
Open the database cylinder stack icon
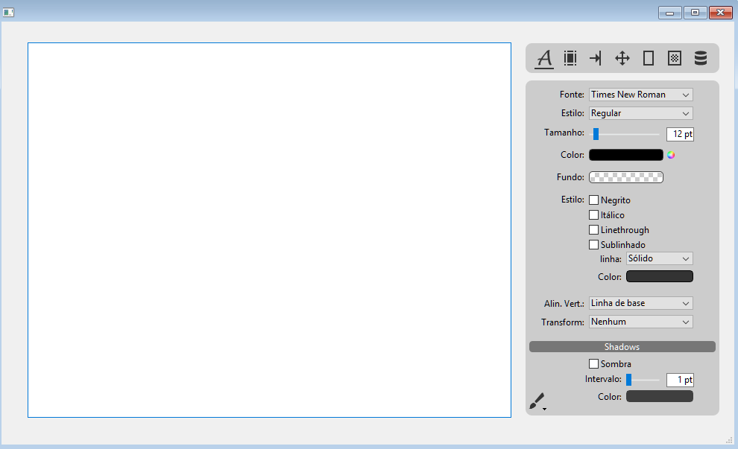point(701,58)
